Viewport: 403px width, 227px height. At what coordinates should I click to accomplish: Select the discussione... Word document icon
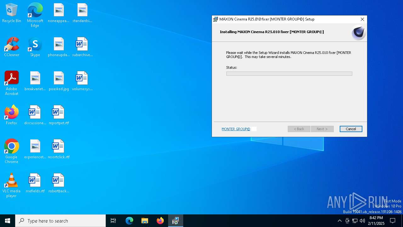(35, 115)
